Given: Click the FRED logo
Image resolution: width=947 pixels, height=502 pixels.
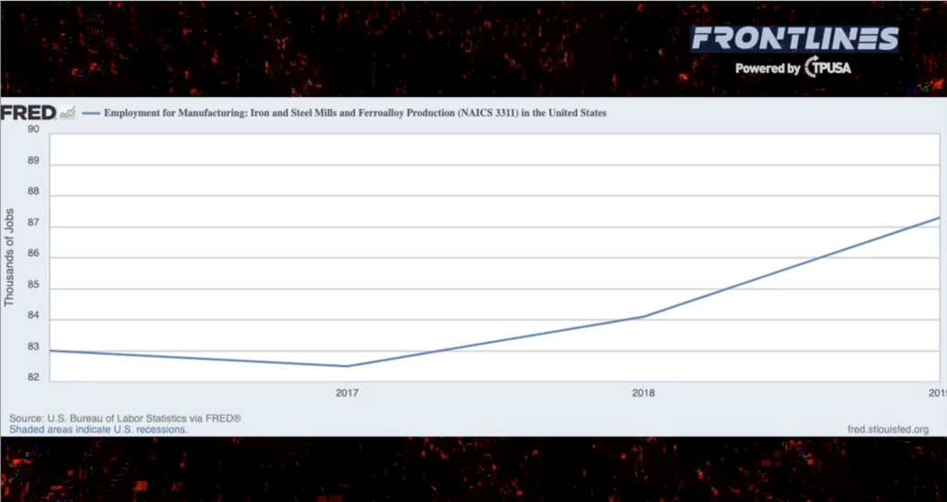Looking at the screenshot, I should [28, 113].
